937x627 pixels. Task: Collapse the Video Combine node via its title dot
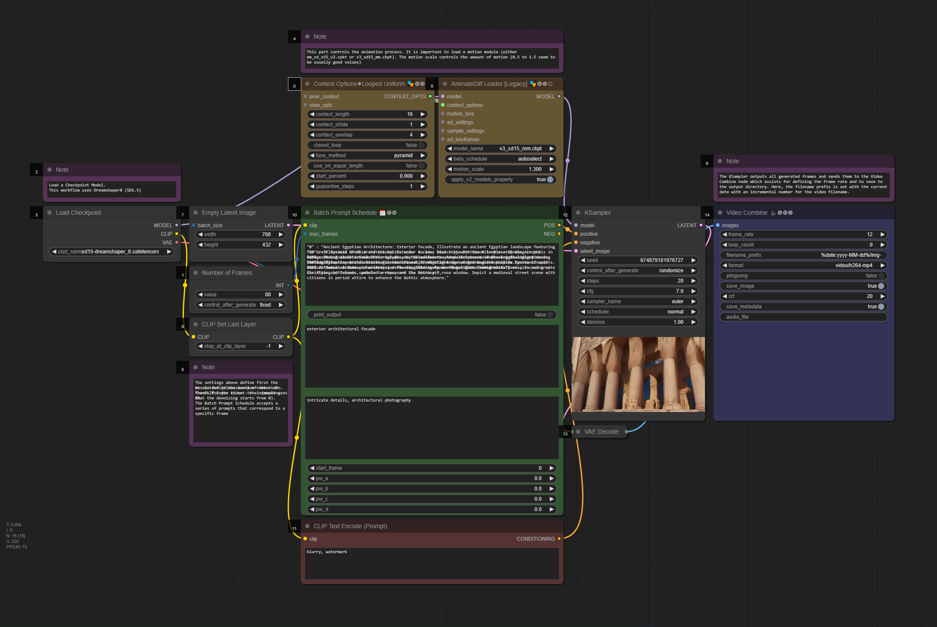720,213
